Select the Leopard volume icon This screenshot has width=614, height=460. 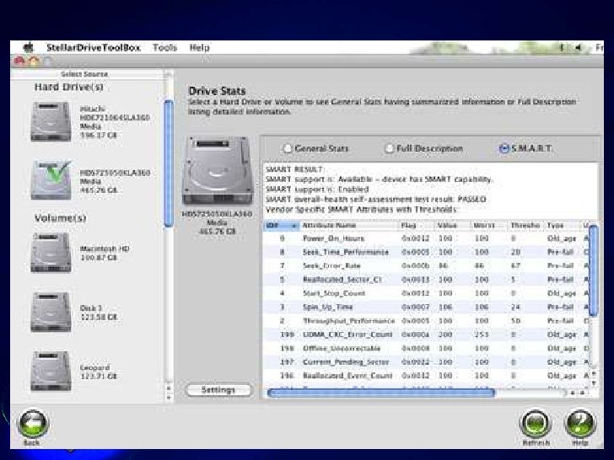51,371
